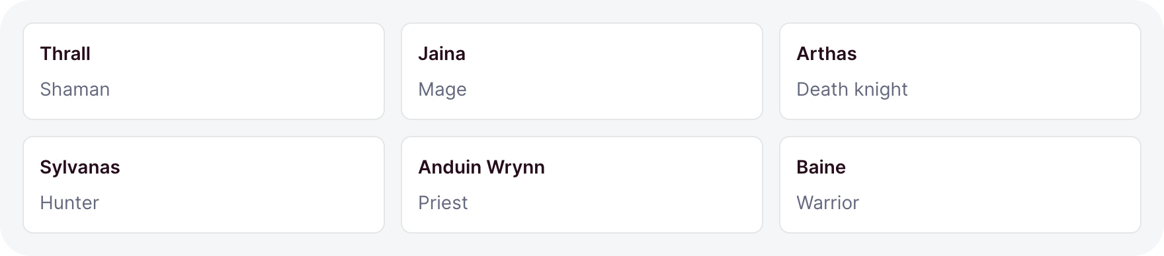This screenshot has height=256, width=1164.
Task: Choose the Arthas card
Action: [960, 71]
